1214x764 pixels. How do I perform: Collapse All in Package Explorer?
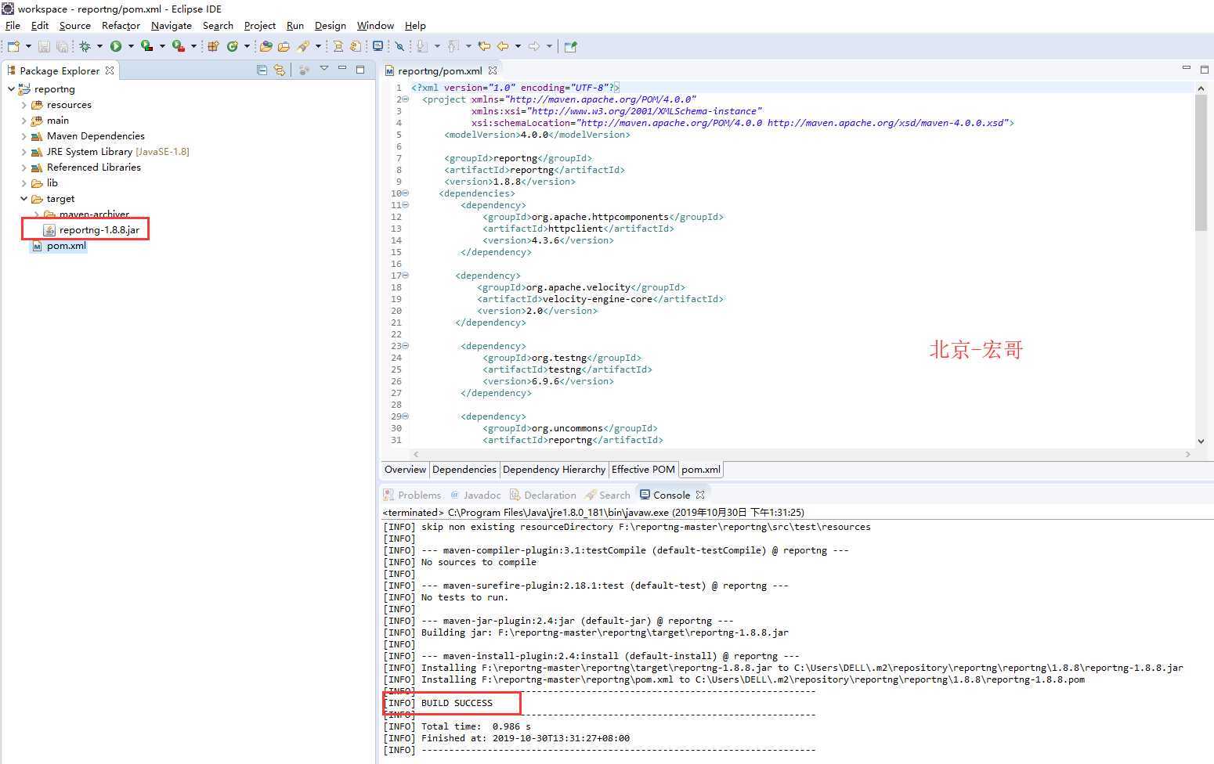262,70
